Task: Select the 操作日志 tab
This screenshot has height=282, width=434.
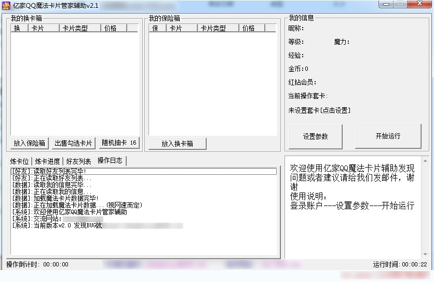Action: pos(110,161)
